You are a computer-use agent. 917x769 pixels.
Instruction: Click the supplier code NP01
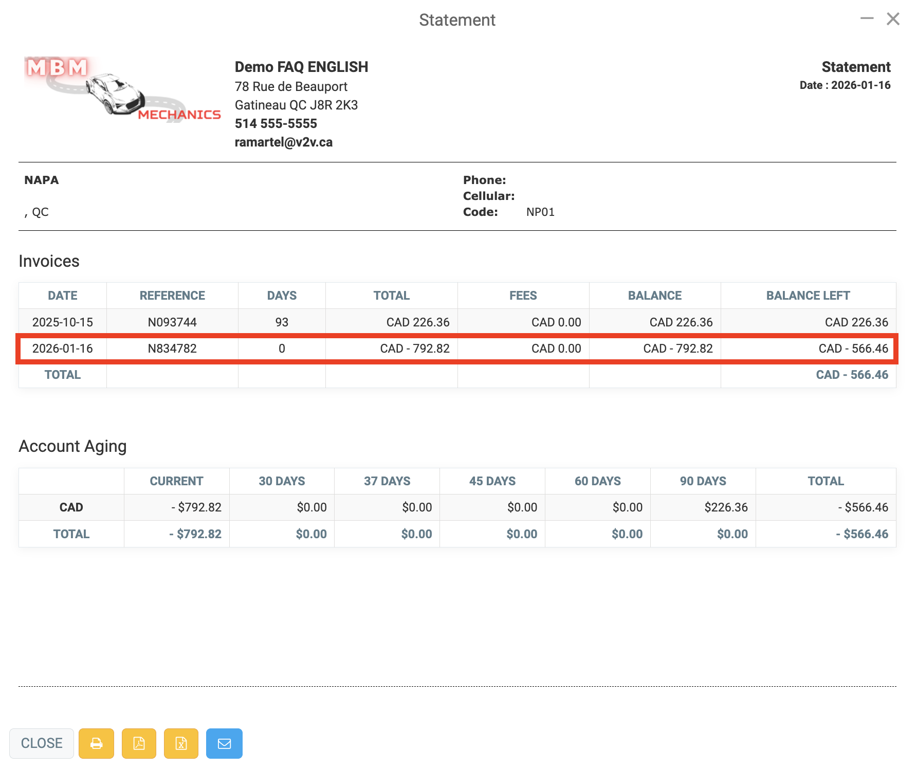click(540, 212)
